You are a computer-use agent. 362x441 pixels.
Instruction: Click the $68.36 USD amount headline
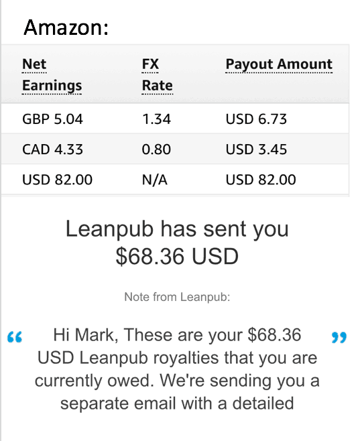pyautogui.click(x=177, y=256)
